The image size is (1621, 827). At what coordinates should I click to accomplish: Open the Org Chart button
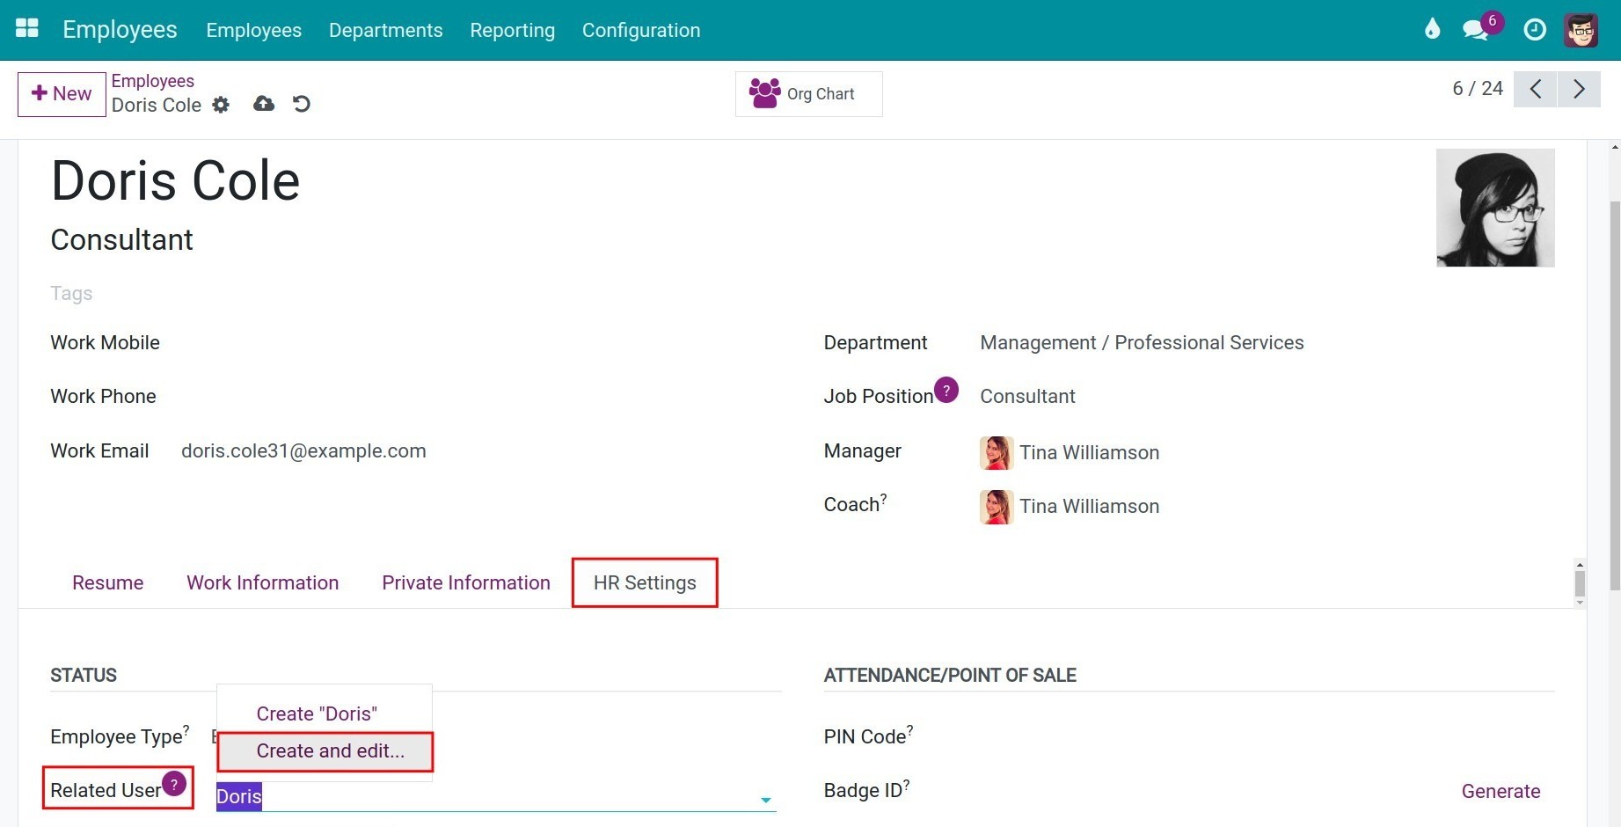click(x=808, y=93)
